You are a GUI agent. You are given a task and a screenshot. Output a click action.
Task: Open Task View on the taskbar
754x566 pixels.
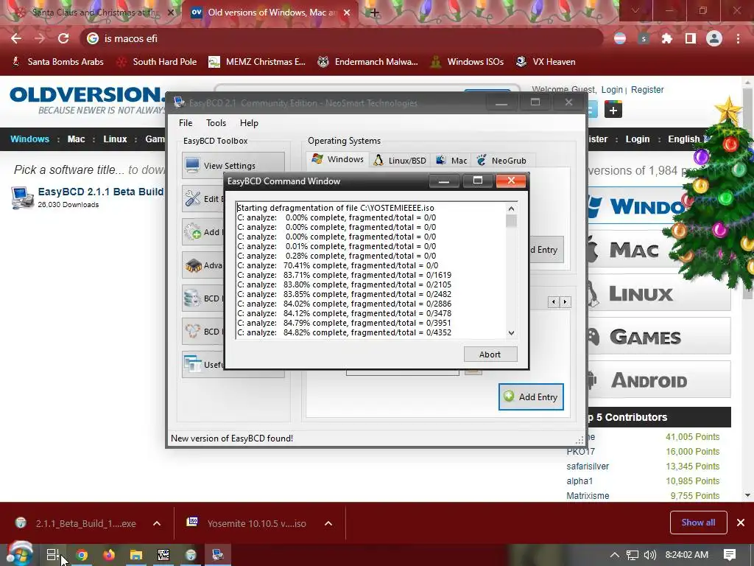tap(53, 555)
